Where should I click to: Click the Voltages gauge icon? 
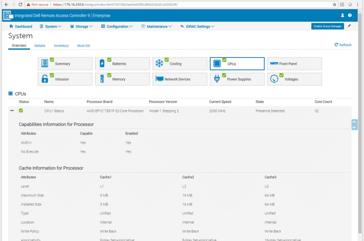274,79
